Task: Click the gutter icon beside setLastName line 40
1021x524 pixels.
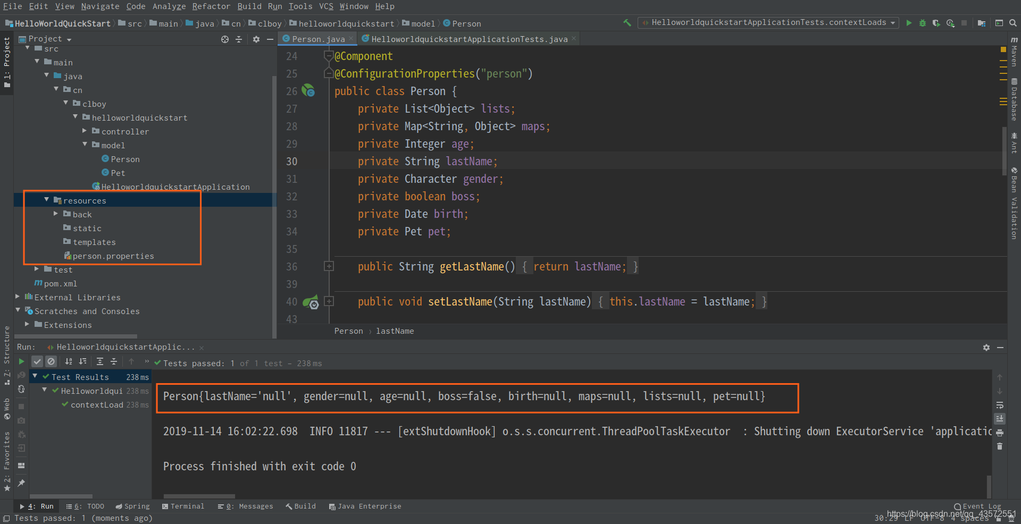Action: [x=311, y=302]
